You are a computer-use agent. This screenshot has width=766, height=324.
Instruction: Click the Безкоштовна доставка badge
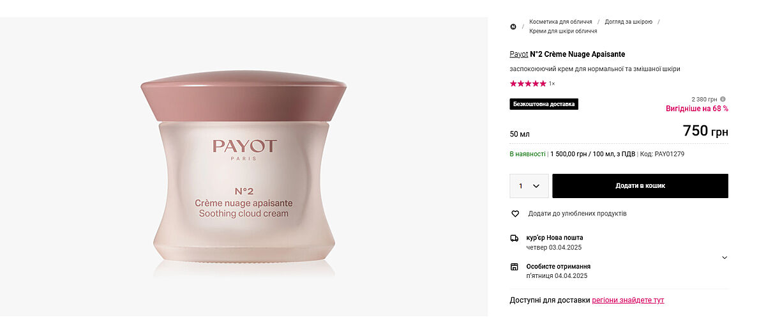544,104
